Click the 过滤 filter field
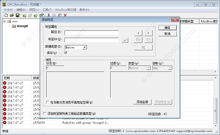Screen dimensions: 220x135 [x=118, y=68]
